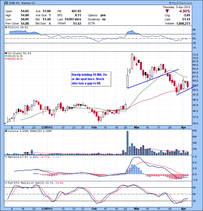Viewport: 203px width, 211px height.
Task: Click the 20 label on stochastic axis
Action: pos(194,201)
